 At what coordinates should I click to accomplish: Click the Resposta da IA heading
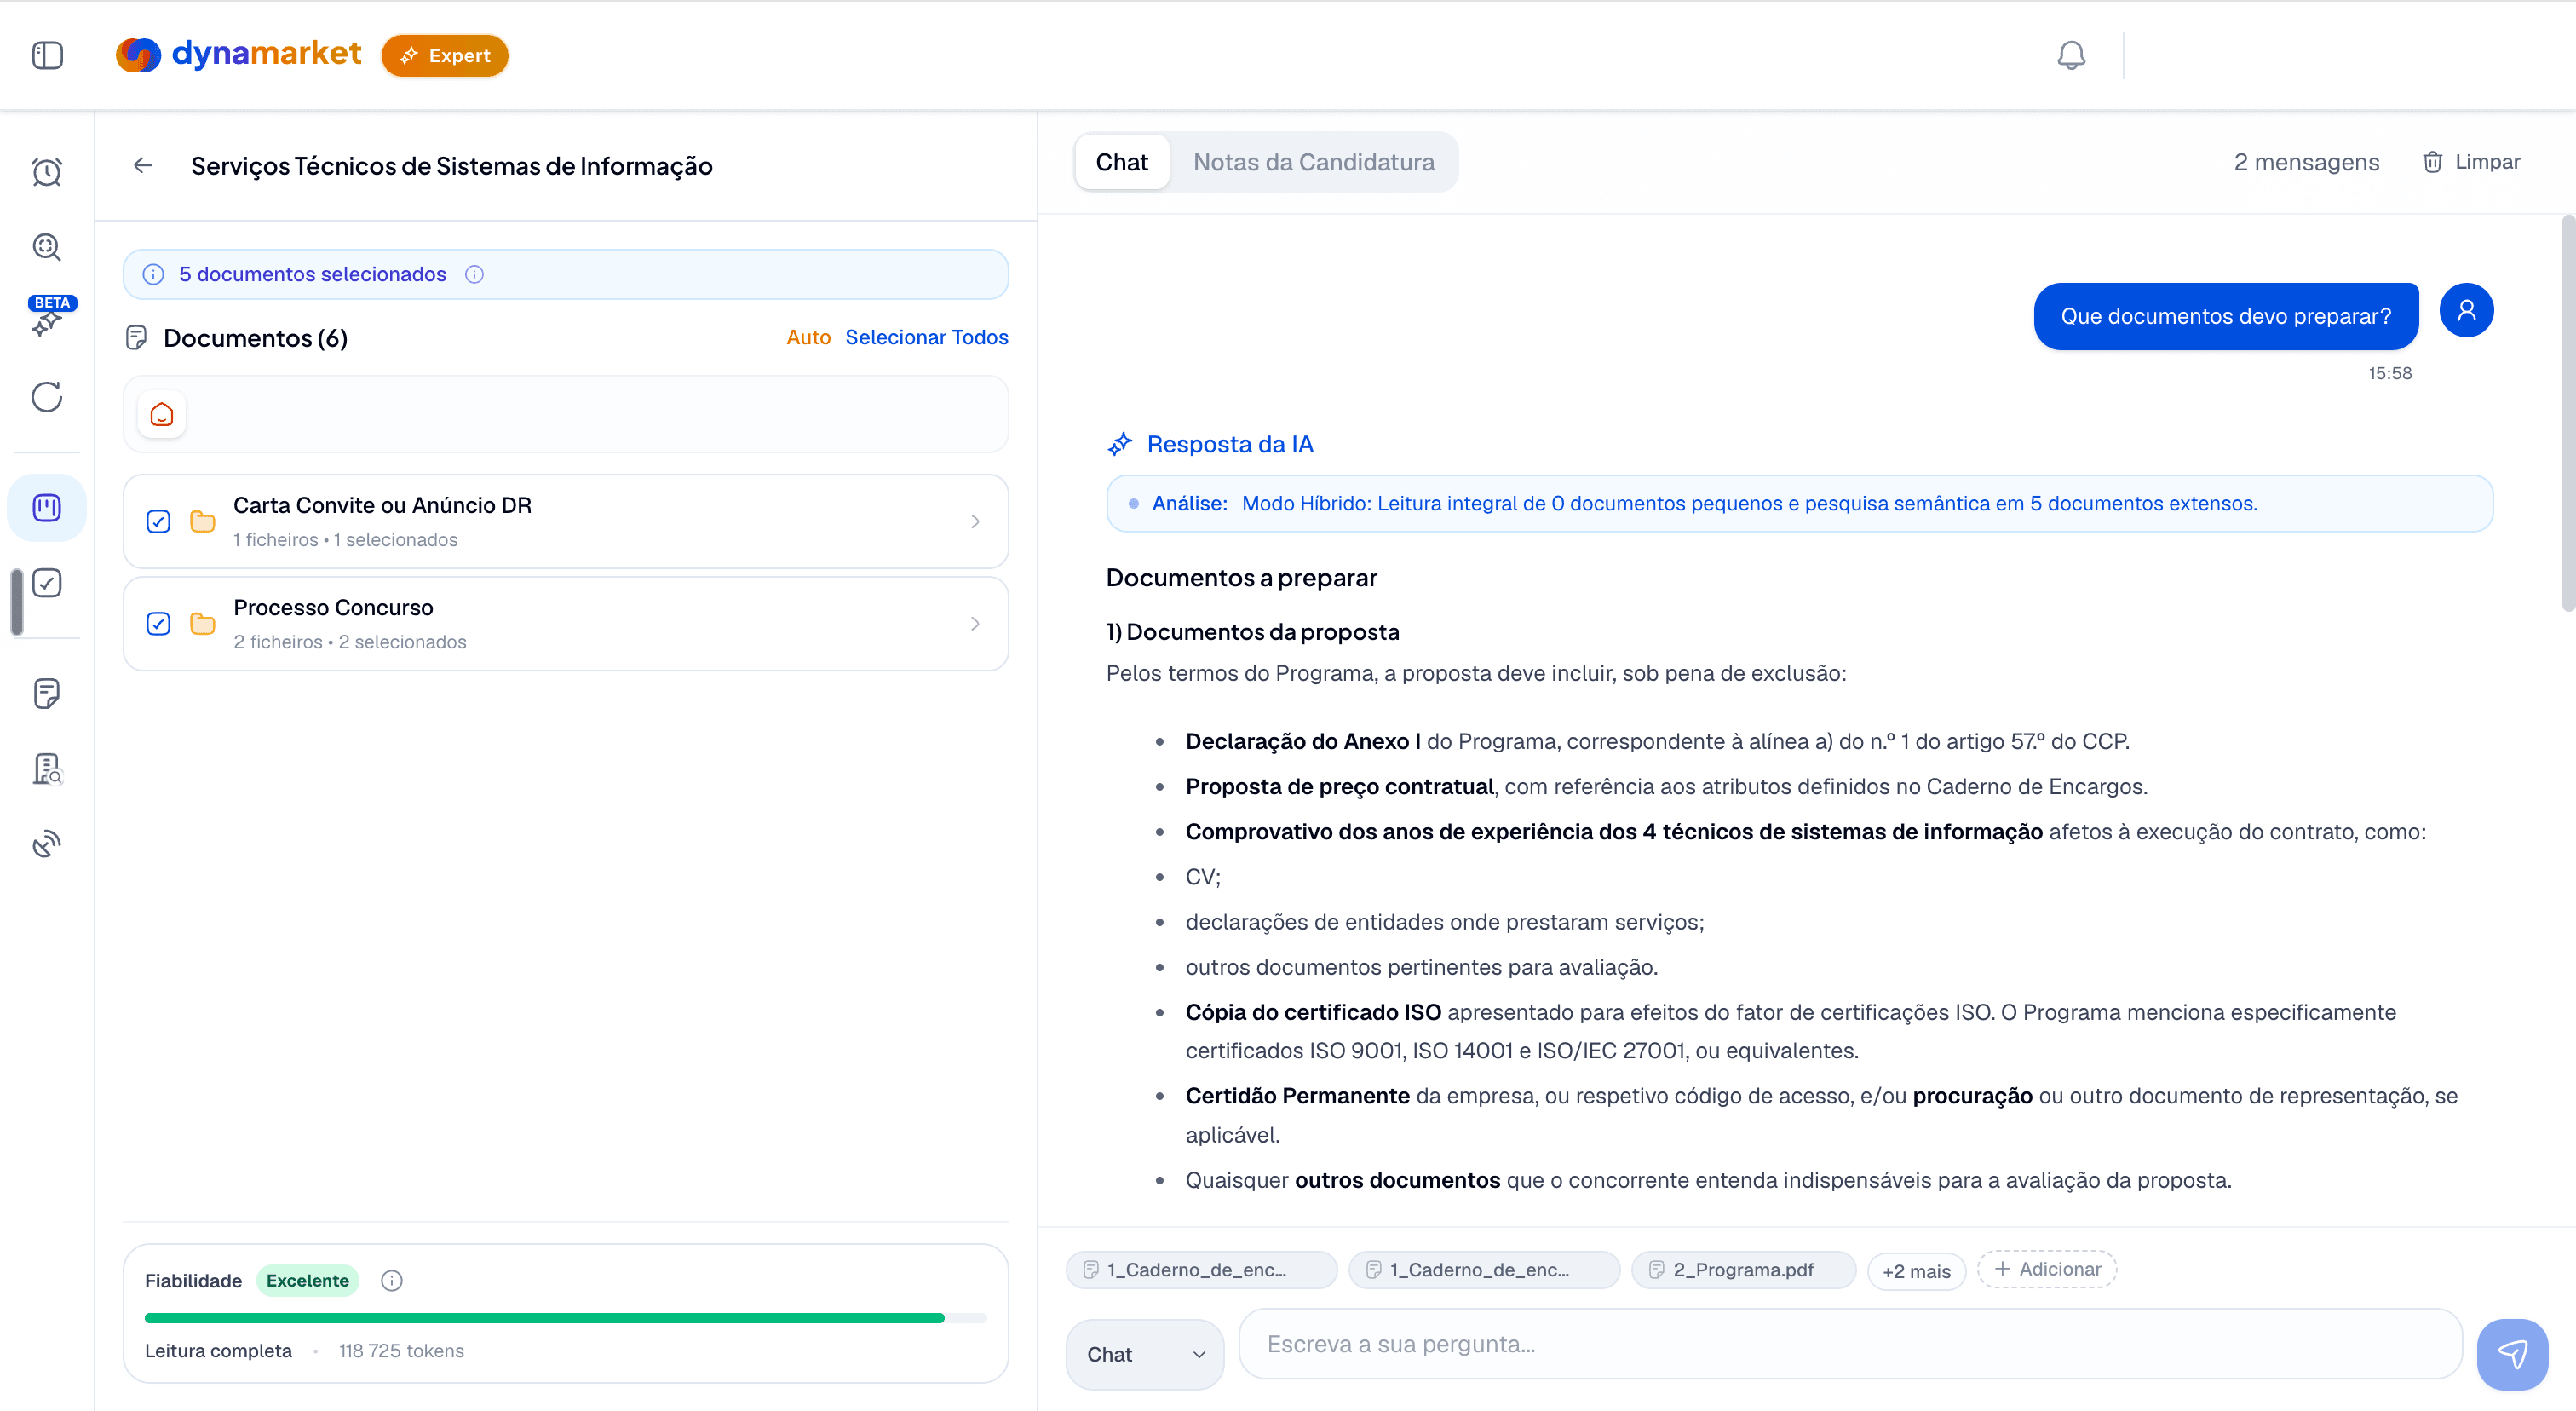click(1230, 444)
